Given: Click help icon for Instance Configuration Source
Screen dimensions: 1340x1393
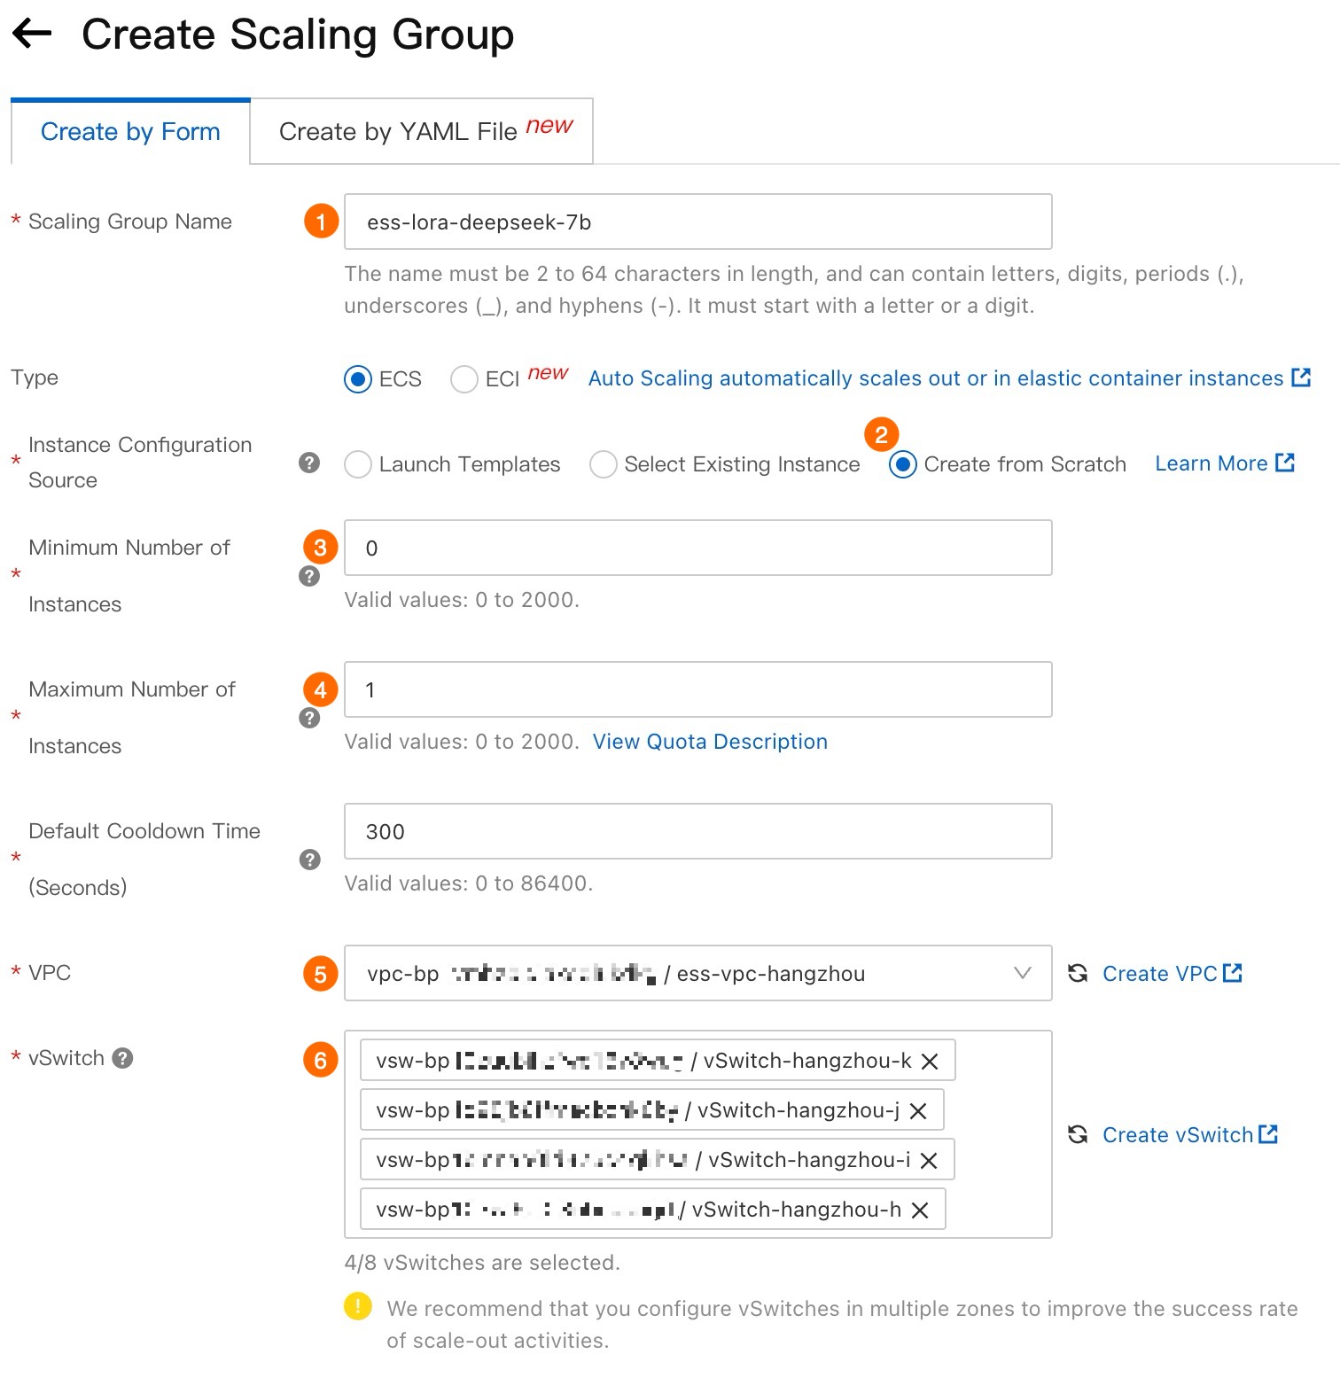Looking at the screenshot, I should pos(309,463).
